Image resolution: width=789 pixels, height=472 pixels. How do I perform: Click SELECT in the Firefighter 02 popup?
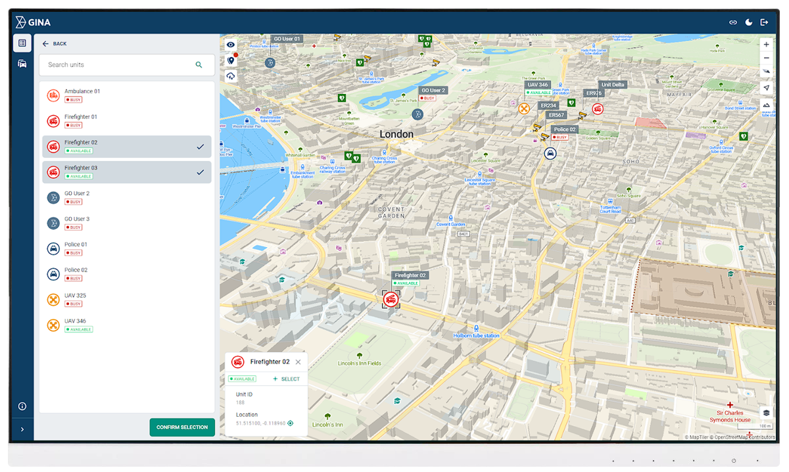[x=285, y=379]
